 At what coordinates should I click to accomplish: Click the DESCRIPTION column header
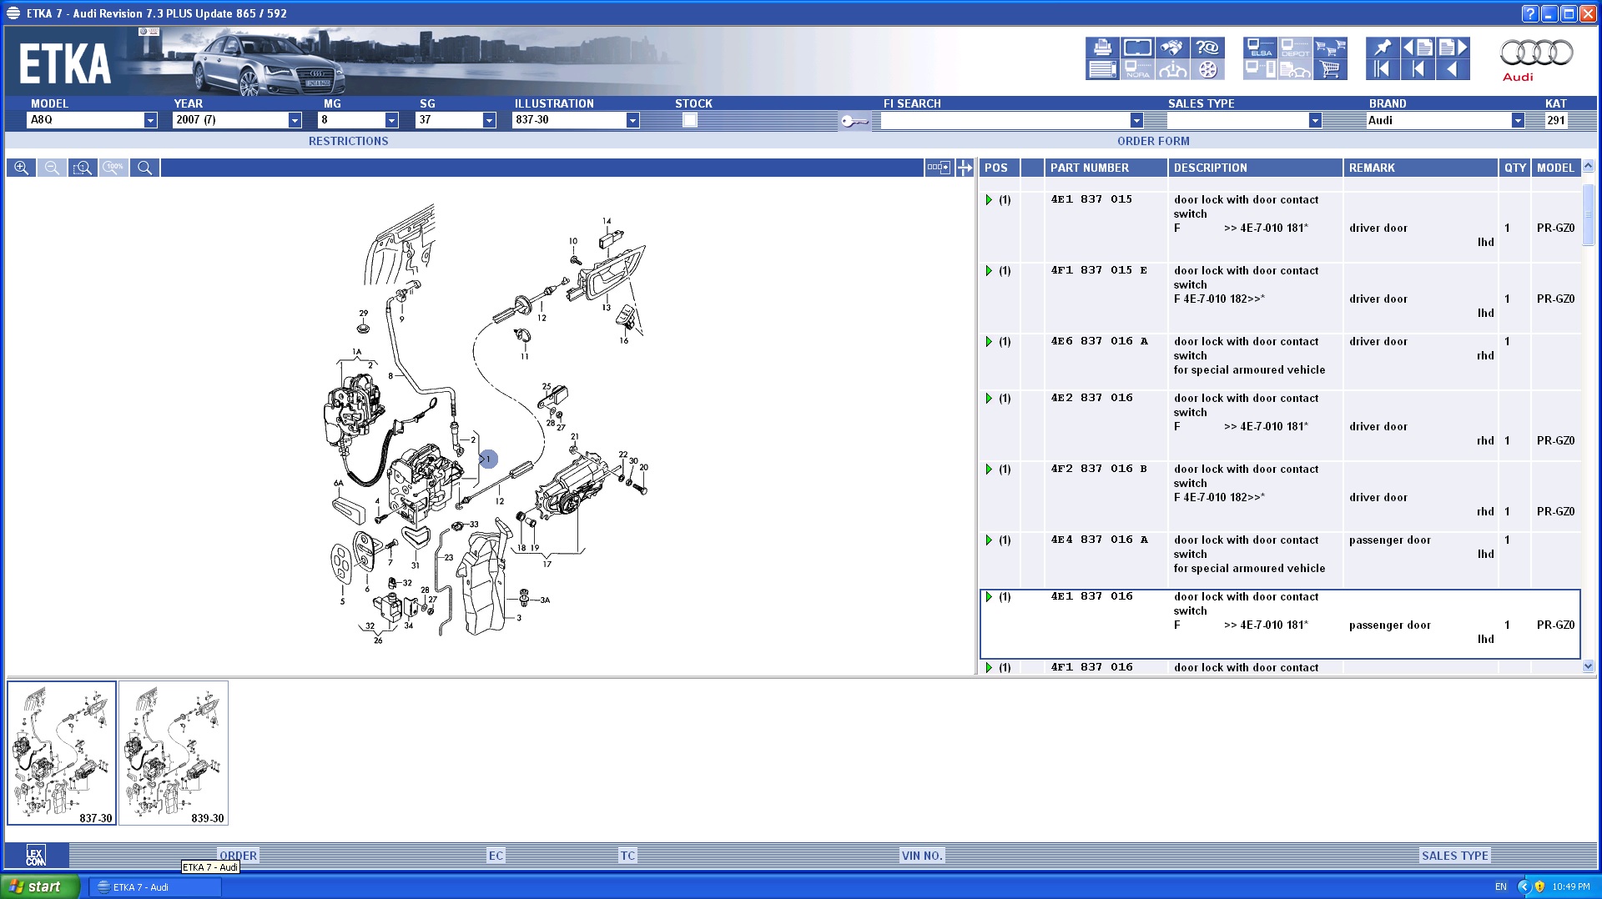pyautogui.click(x=1255, y=168)
